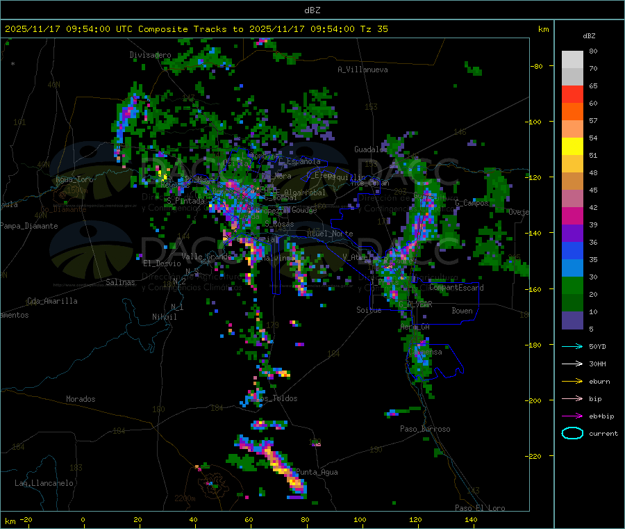Click the Valle_Grande location label
Screen dimensions: 625x529
coord(206,256)
